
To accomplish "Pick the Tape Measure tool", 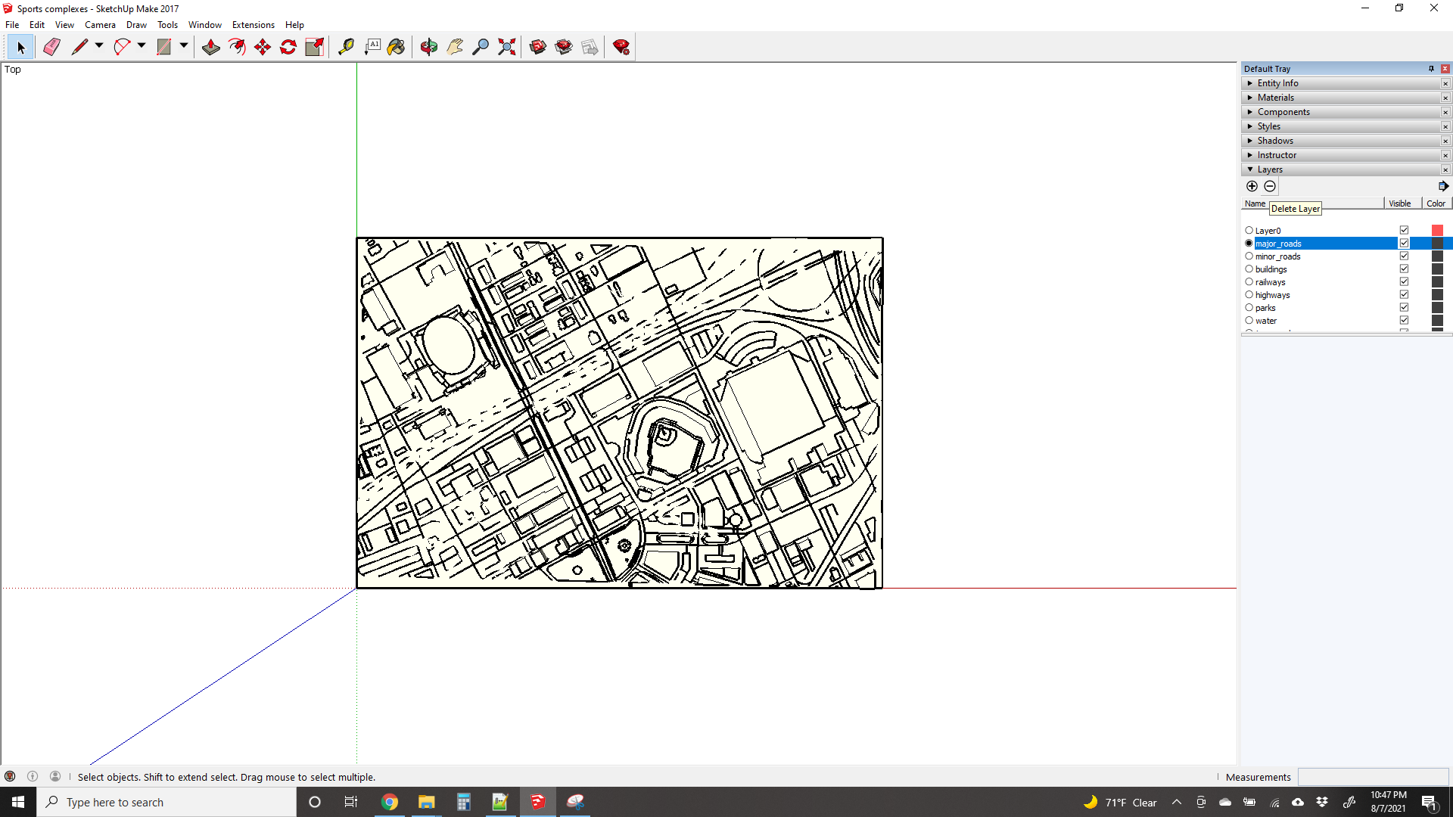I will (x=346, y=47).
